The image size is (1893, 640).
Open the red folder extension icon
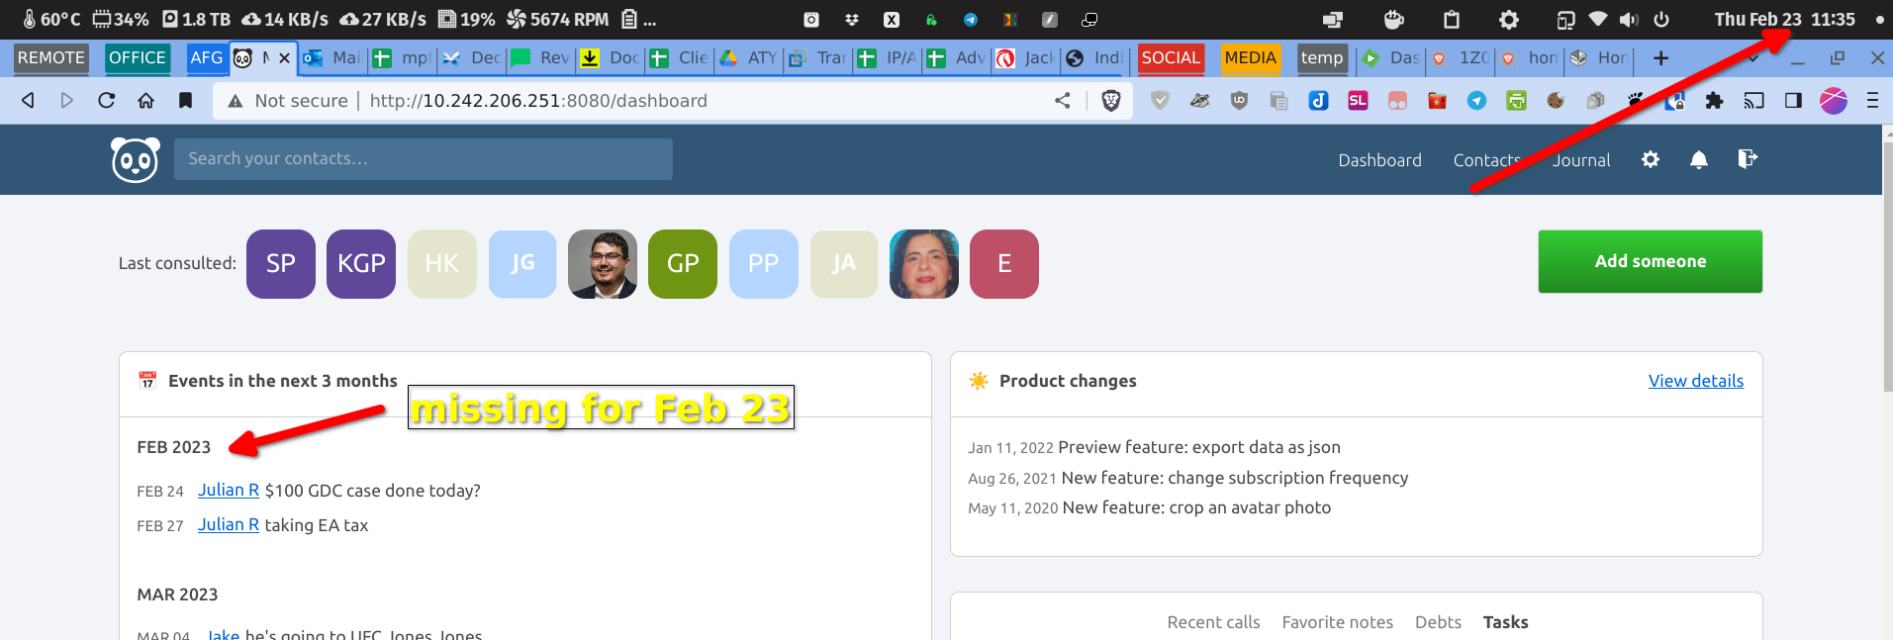(x=1437, y=100)
